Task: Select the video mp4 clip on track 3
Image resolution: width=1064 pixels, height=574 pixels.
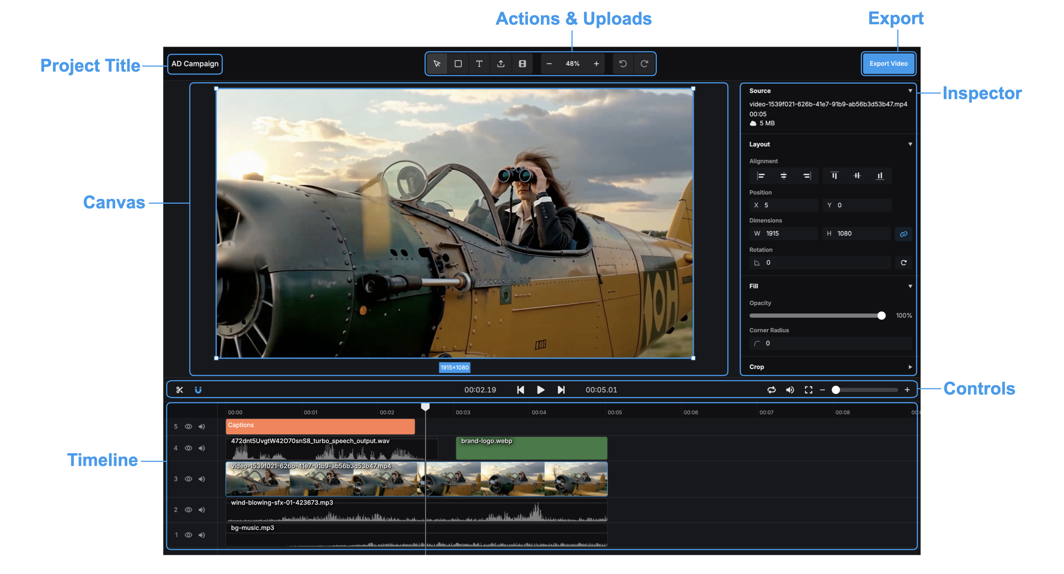Action: click(416, 479)
